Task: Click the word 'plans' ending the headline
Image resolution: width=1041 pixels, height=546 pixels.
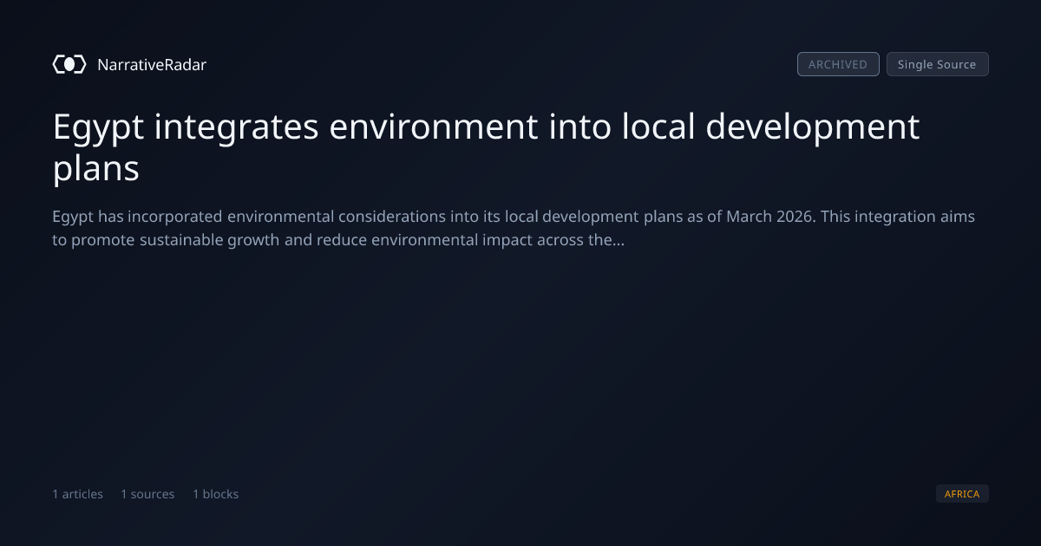Action: [95, 169]
